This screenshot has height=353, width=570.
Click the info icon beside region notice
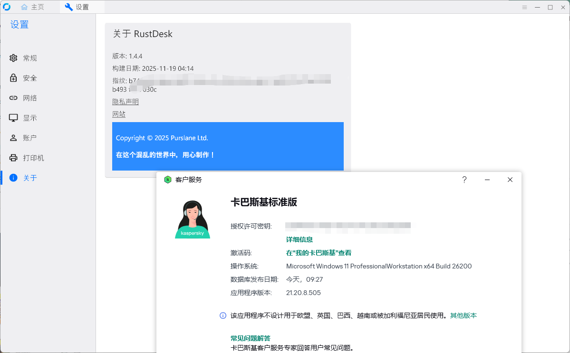223,315
